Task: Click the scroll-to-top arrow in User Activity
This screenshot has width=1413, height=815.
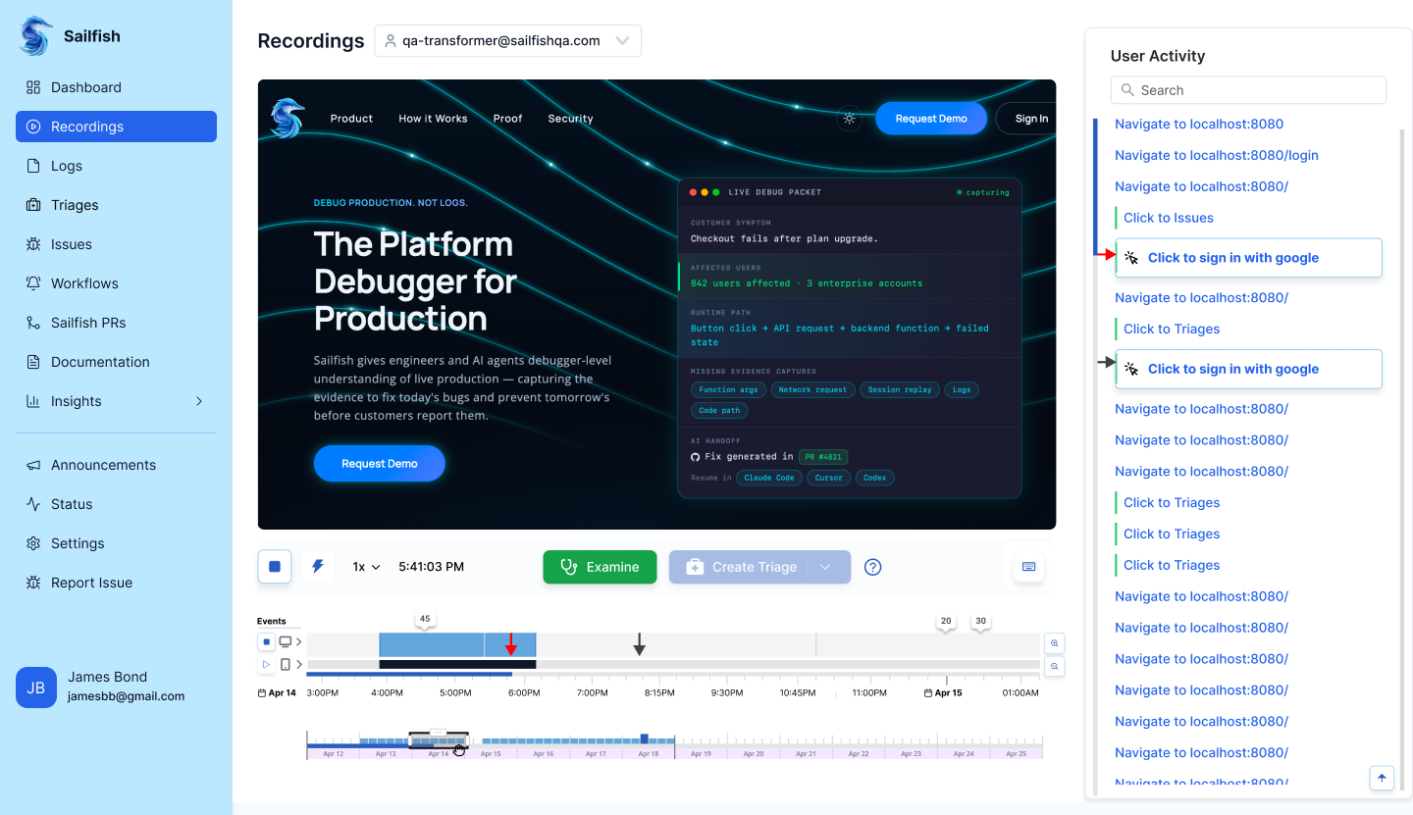Action: (1382, 778)
